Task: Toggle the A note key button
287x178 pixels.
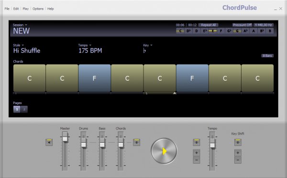Action: (x=254, y=31)
